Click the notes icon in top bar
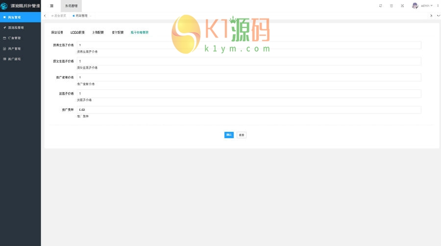The height and width of the screenshot is (246, 441). click(391, 5)
